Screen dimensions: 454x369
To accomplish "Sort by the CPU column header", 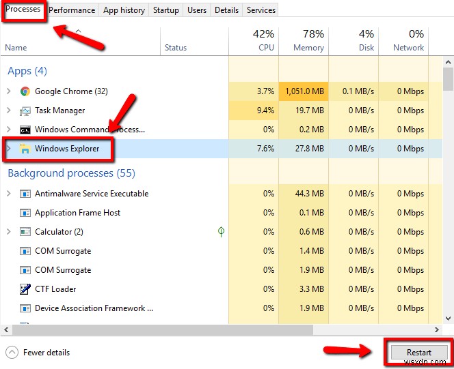I will coord(254,41).
